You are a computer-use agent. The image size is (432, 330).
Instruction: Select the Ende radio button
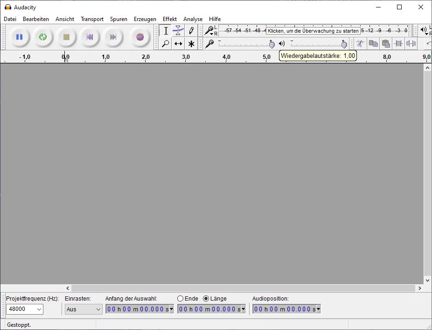(x=181, y=299)
